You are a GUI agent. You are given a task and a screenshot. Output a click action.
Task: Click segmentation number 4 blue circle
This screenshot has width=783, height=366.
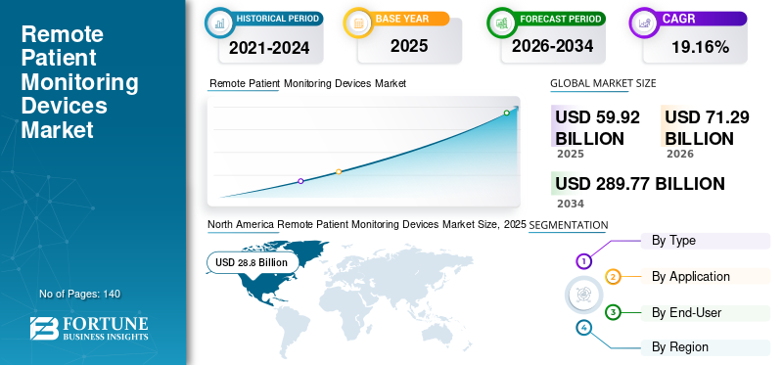click(x=583, y=328)
